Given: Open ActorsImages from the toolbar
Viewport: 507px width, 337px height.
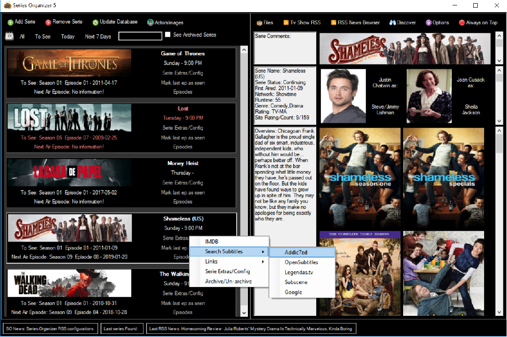Looking at the screenshot, I should tap(165, 22).
